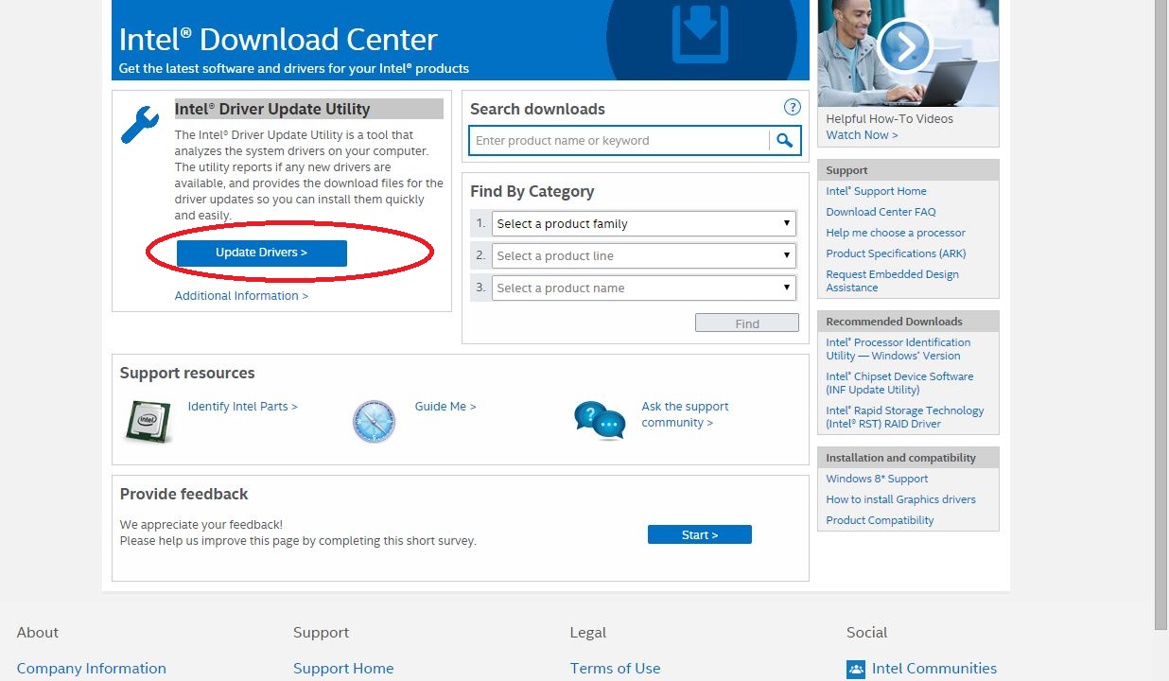Click the Intel Download Center banner title
The width and height of the screenshot is (1169, 681).
tap(278, 40)
